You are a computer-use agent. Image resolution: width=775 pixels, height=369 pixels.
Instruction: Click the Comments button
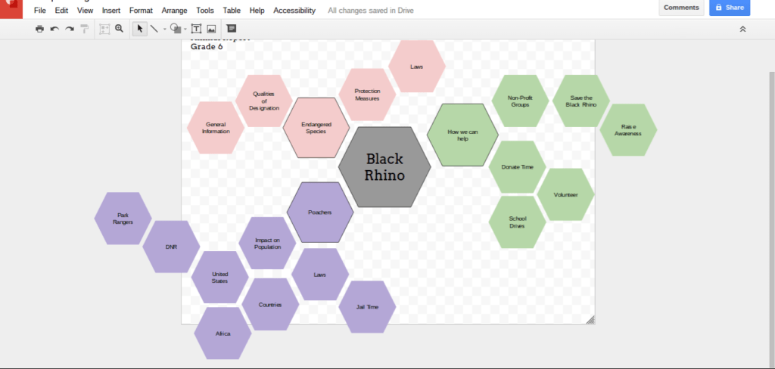point(681,8)
